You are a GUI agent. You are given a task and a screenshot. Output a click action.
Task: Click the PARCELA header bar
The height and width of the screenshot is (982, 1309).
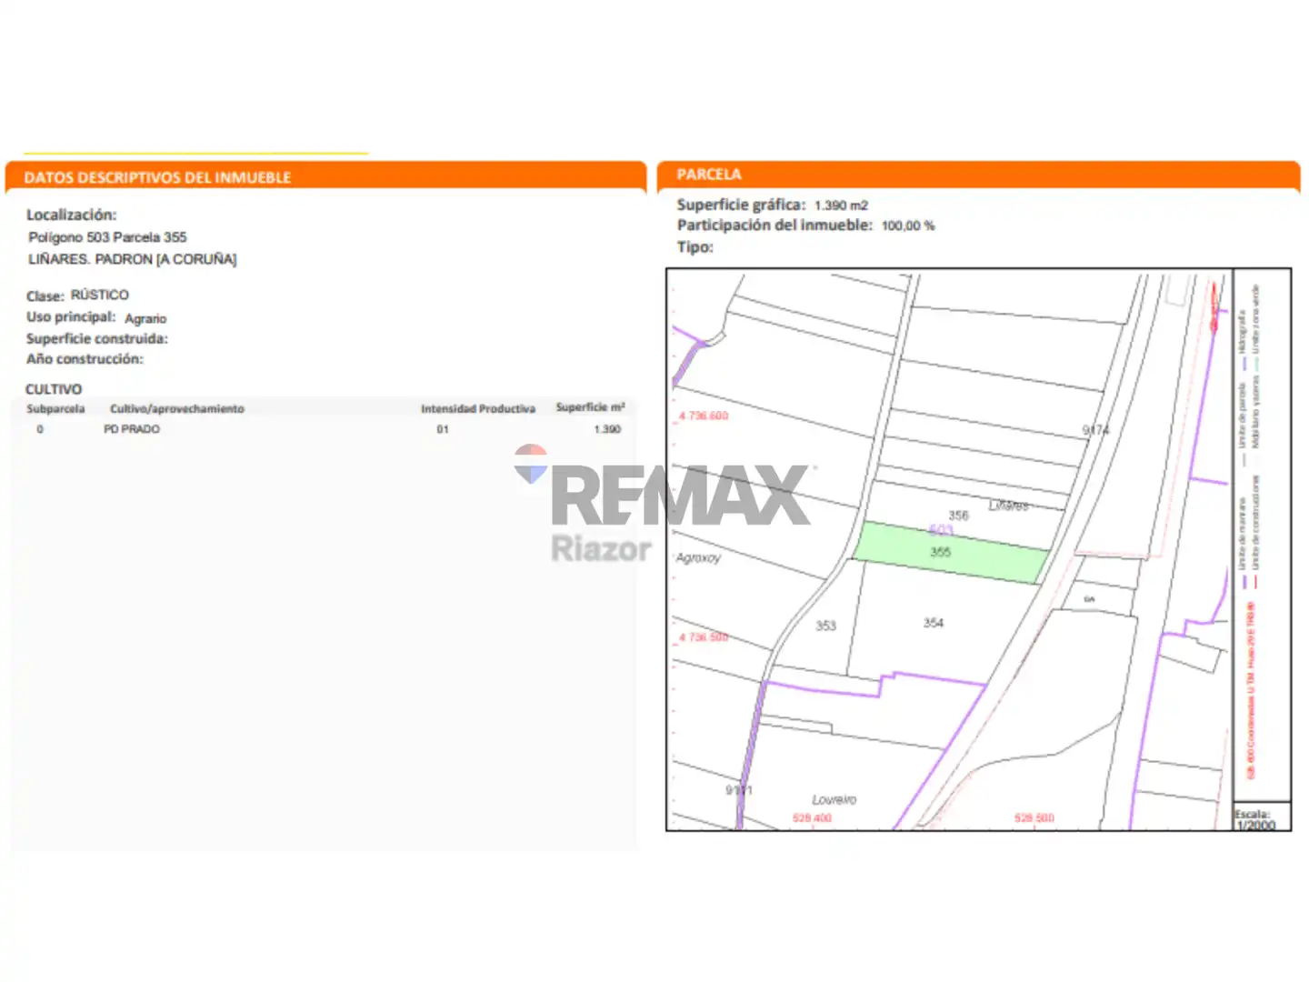click(978, 175)
